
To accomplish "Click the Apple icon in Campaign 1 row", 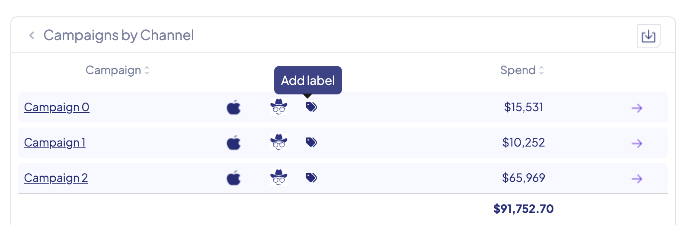I will click(x=233, y=143).
